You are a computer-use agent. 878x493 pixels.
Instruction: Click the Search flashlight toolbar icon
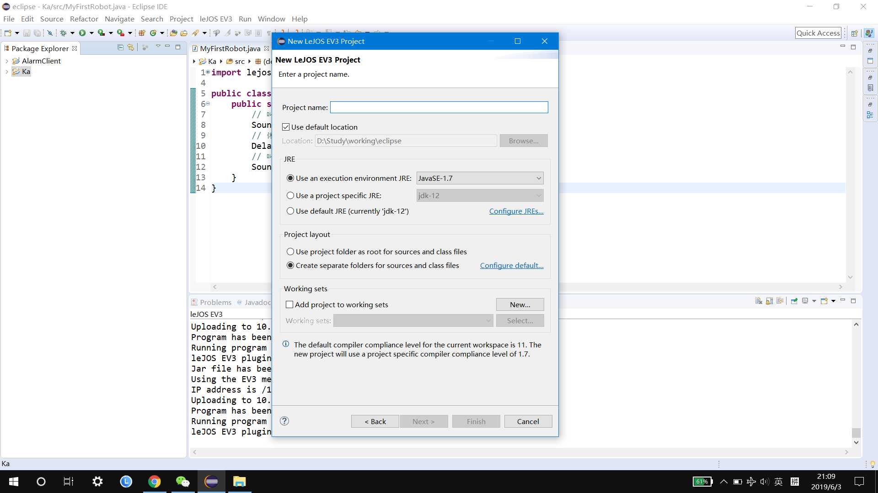click(x=195, y=33)
